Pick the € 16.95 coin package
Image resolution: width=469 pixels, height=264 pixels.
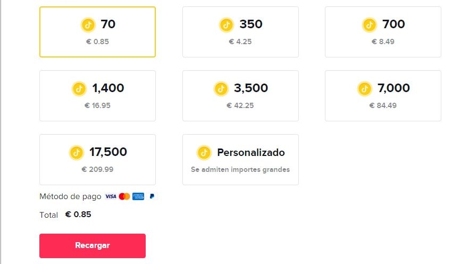[x=97, y=96]
